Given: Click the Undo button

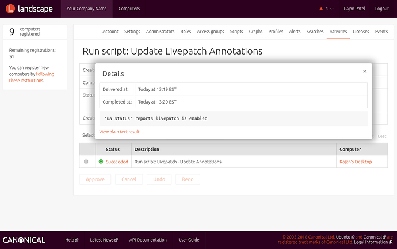Looking at the screenshot, I should (x=159, y=179).
